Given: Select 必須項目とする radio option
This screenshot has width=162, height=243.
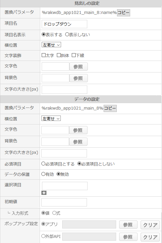Looking at the screenshot, I should pos(43,164).
